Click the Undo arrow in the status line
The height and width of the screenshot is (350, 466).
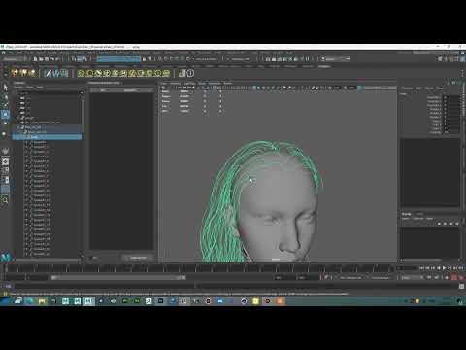pyautogui.click(x=52, y=59)
